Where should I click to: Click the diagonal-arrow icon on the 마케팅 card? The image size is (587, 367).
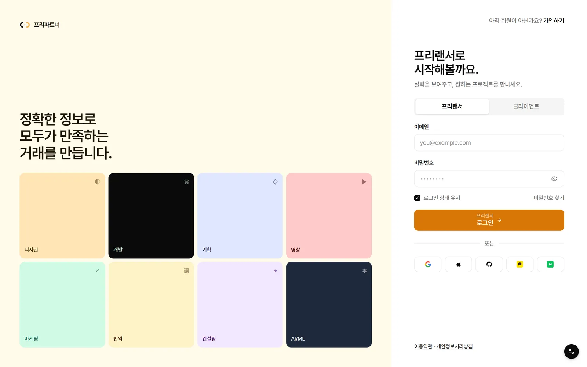[x=98, y=270]
